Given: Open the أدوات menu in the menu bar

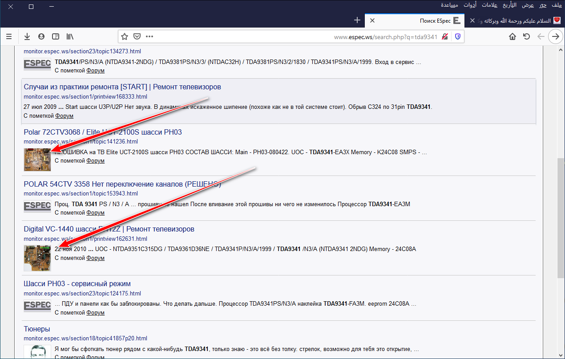Looking at the screenshot, I should click(x=470, y=5).
